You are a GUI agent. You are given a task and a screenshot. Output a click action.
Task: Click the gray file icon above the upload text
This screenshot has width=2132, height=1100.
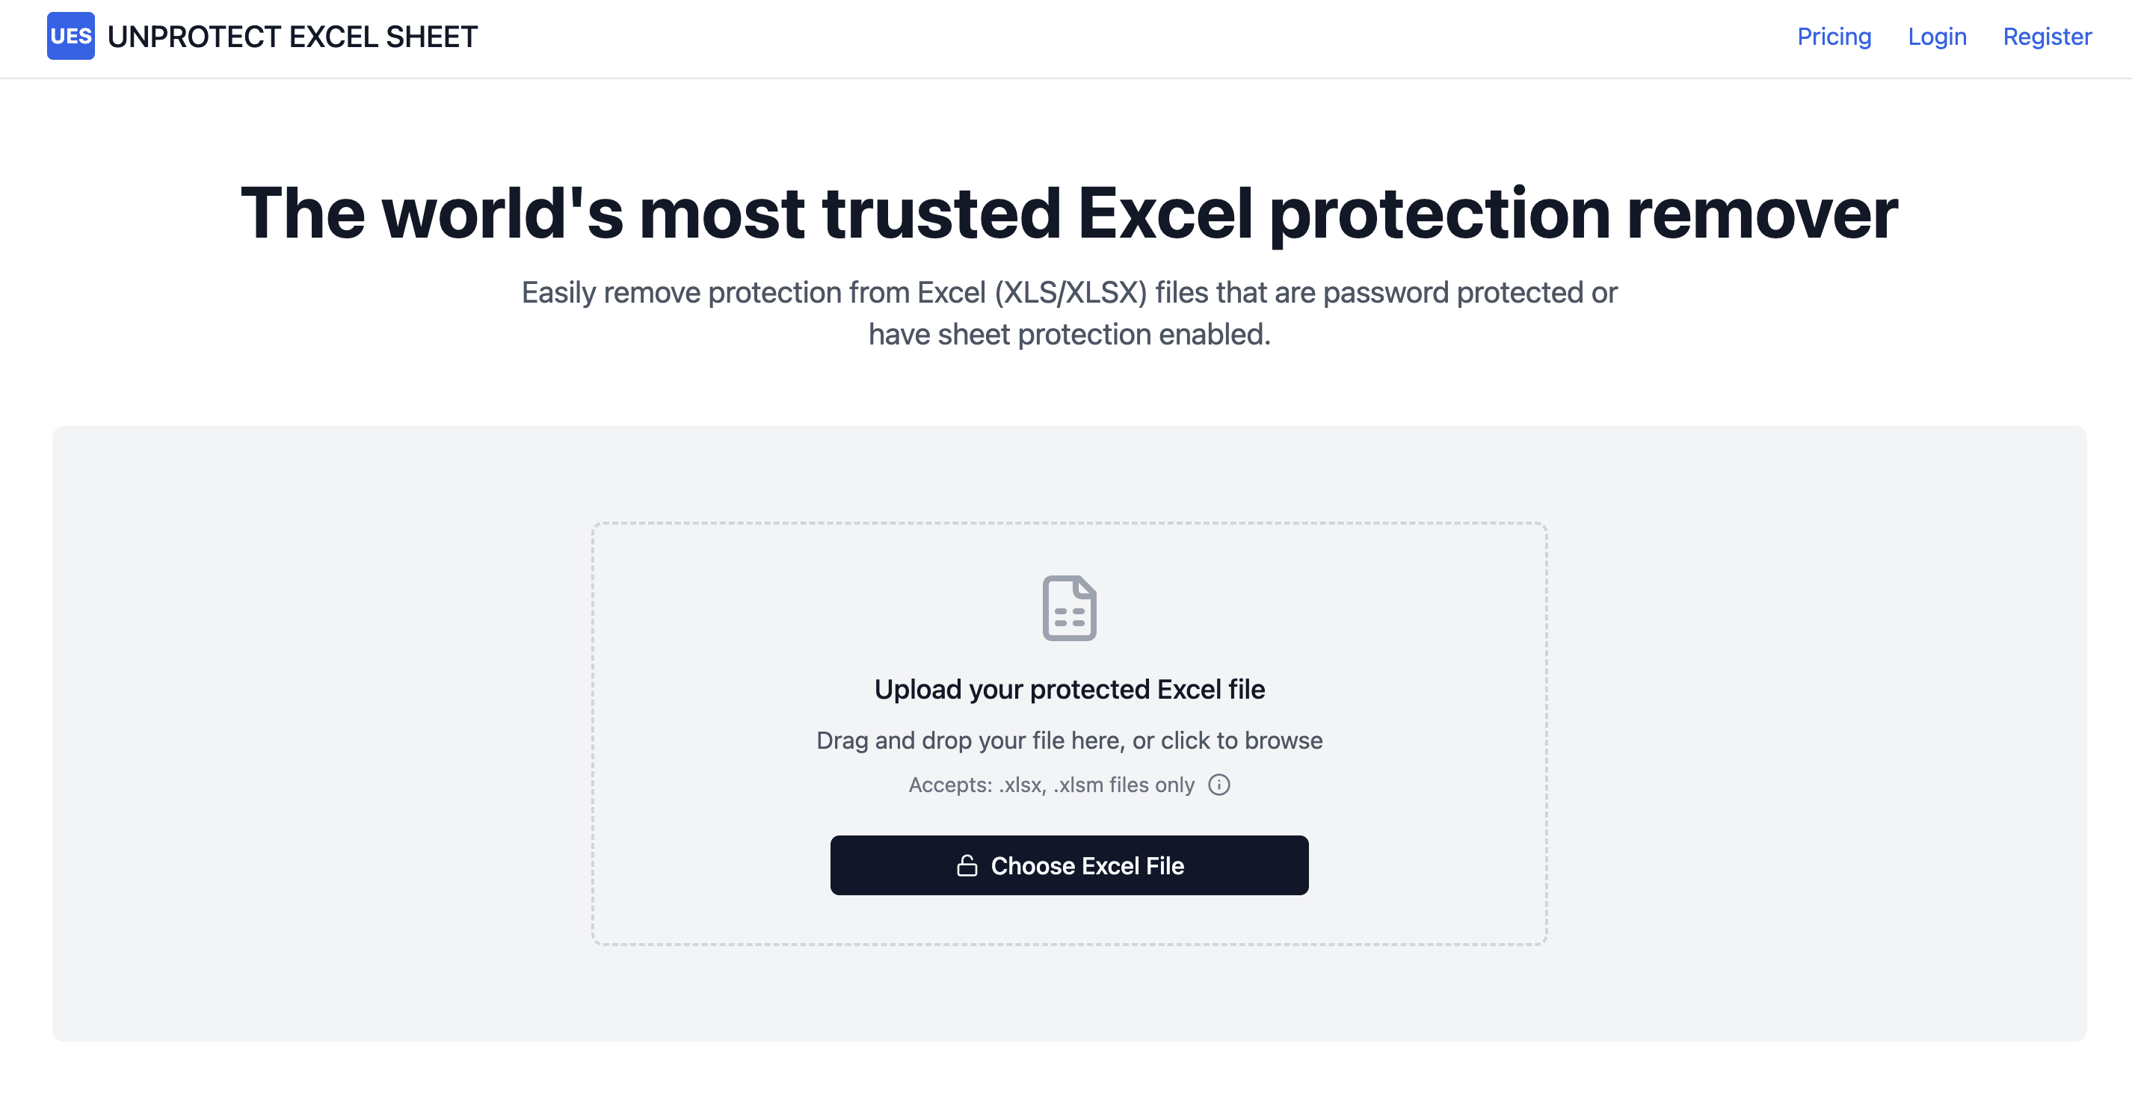1068,610
